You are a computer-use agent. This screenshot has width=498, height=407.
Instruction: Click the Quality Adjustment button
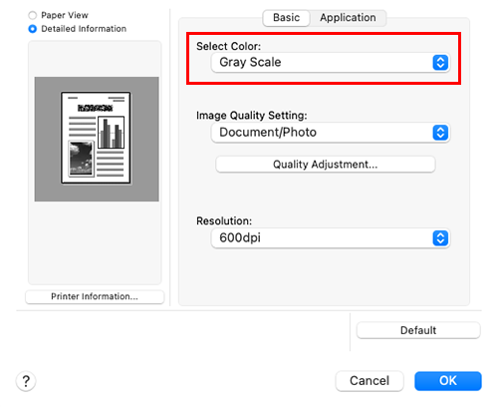point(326,165)
